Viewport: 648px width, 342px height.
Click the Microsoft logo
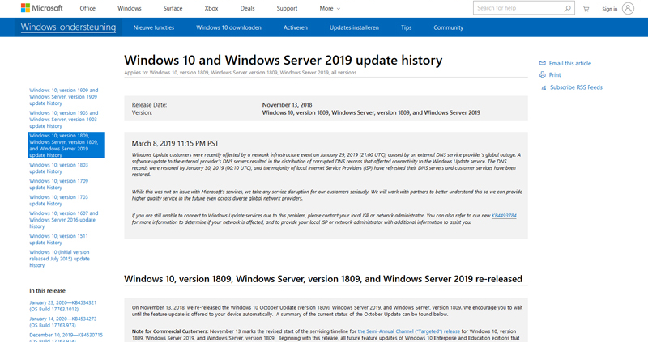pos(42,8)
